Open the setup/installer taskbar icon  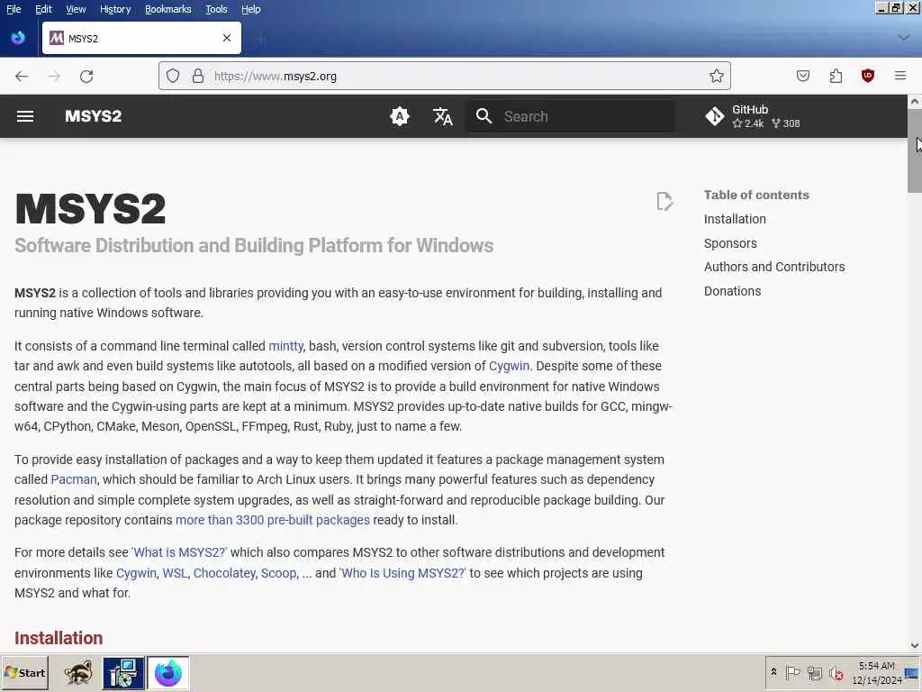pos(122,672)
